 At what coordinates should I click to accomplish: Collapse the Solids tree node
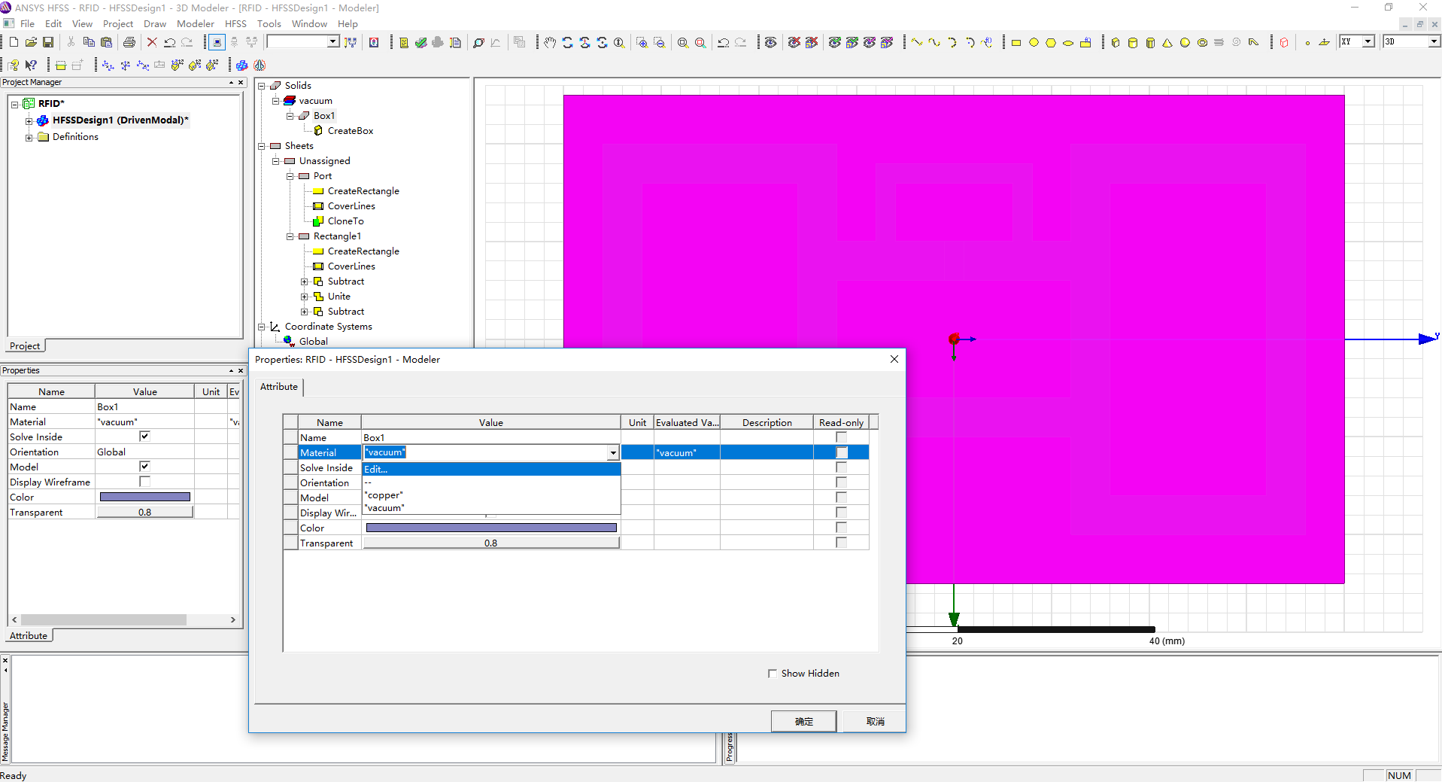(262, 86)
